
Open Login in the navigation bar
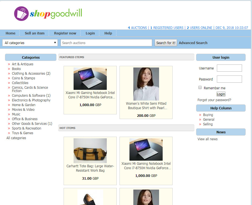(90, 33)
